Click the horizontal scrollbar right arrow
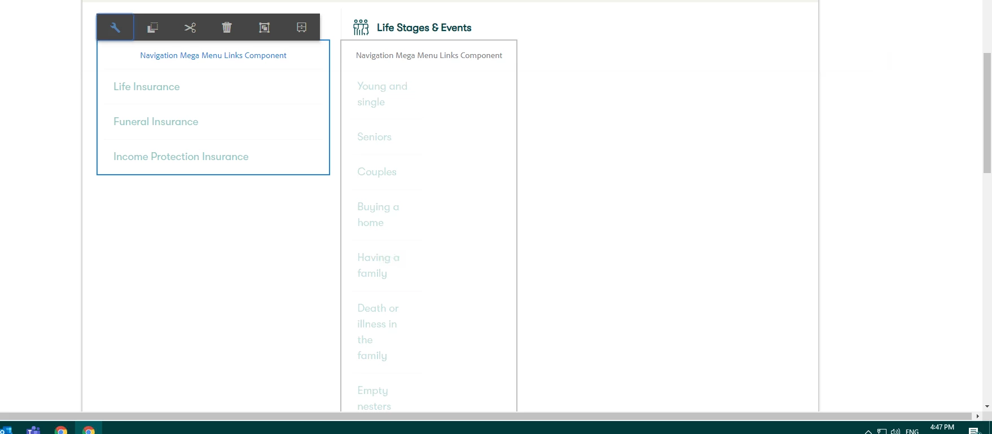Screen dimensions: 992x434 pos(978,416)
